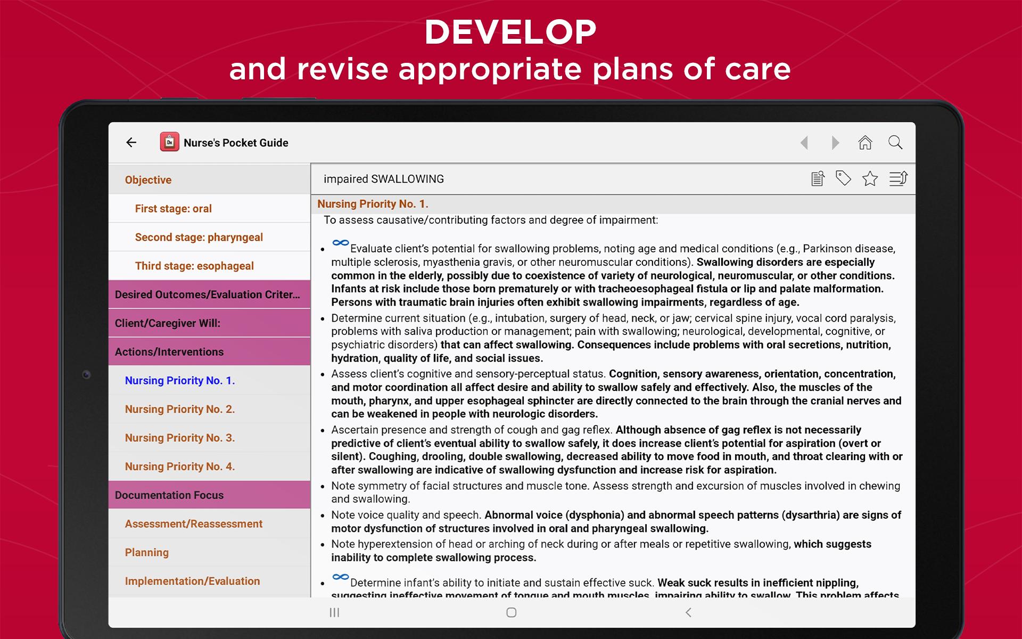Open Actions/Interventions section
1022x639 pixels.
pyautogui.click(x=209, y=351)
